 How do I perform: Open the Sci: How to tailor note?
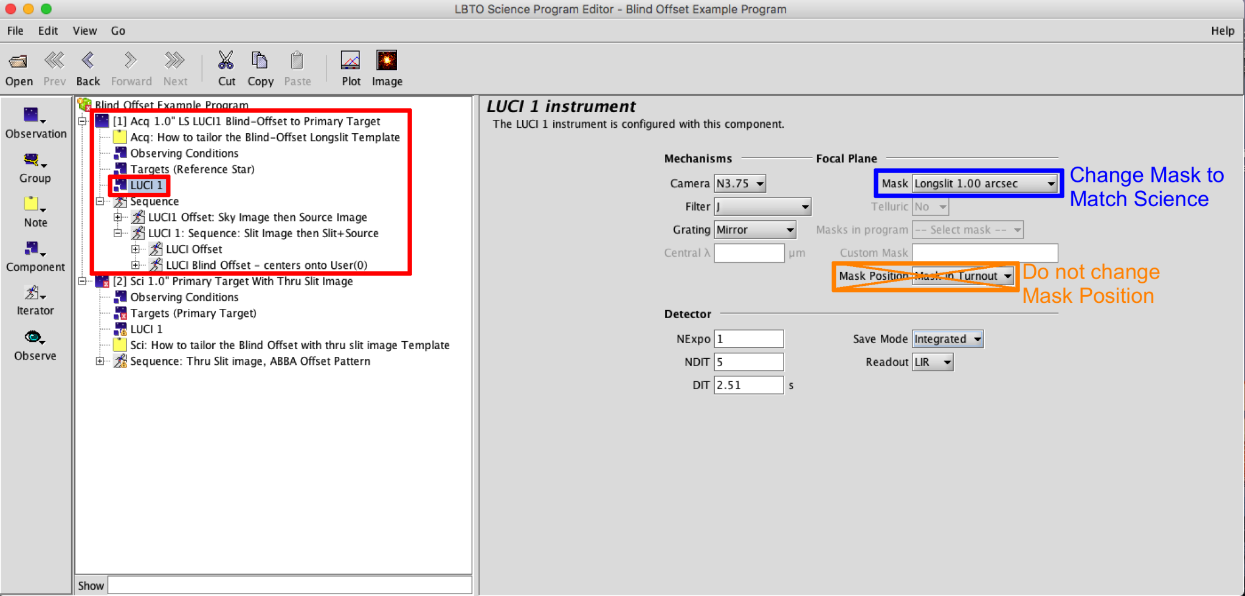[x=290, y=345]
